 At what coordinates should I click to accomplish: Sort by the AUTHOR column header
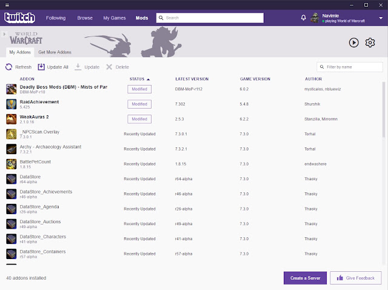coord(313,79)
